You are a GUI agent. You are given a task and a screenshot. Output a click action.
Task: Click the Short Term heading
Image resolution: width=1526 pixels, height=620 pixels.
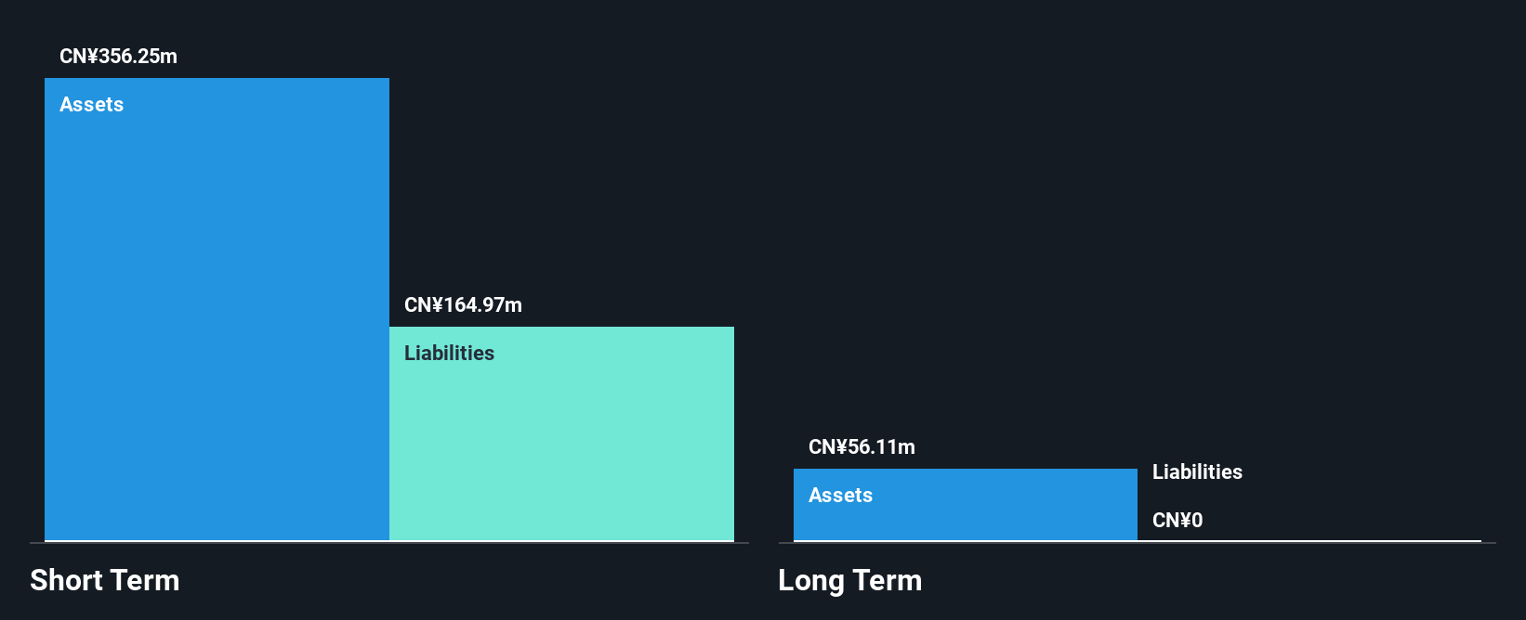pos(105,580)
